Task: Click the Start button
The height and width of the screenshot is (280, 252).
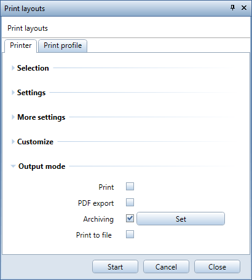Action: 115,266
